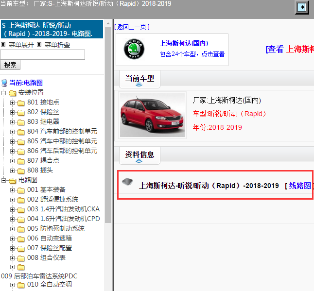
Task: Click the scrollbar up arrow in left panel
Action: [108, 24]
